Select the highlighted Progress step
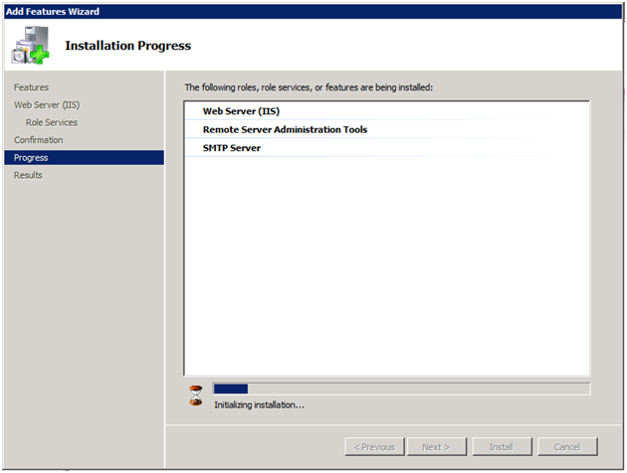Screen dimensions: 627x473 [84, 158]
